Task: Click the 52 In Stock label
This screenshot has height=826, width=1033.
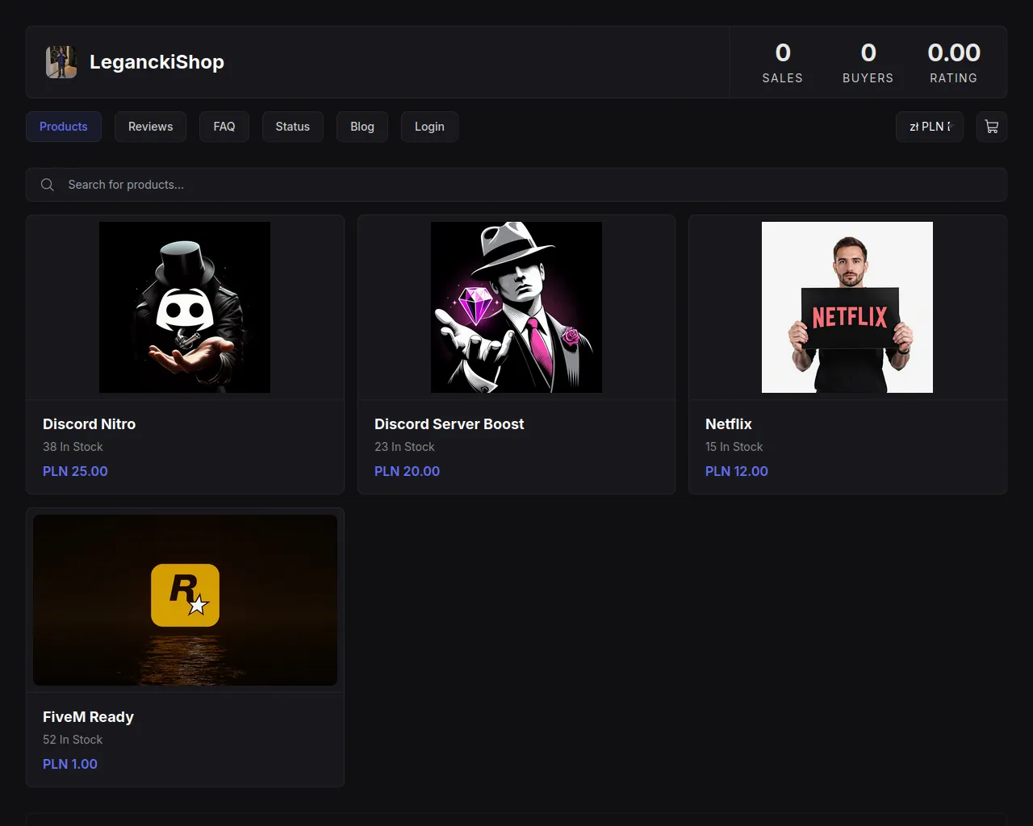Action: pyautogui.click(x=73, y=740)
